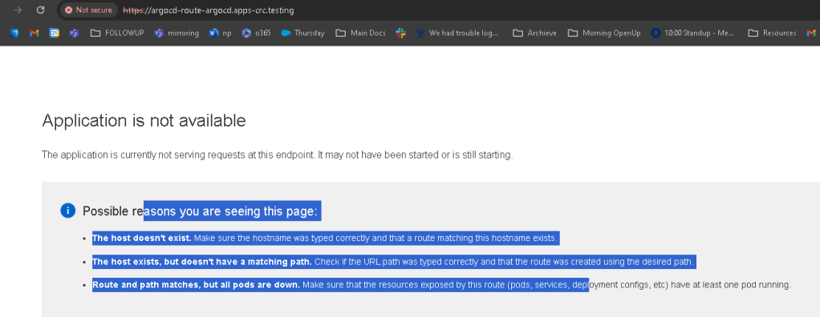This screenshot has height=317, width=820.
Task: Expand the Morning OpenUp bookmark folder
Action: (604, 33)
